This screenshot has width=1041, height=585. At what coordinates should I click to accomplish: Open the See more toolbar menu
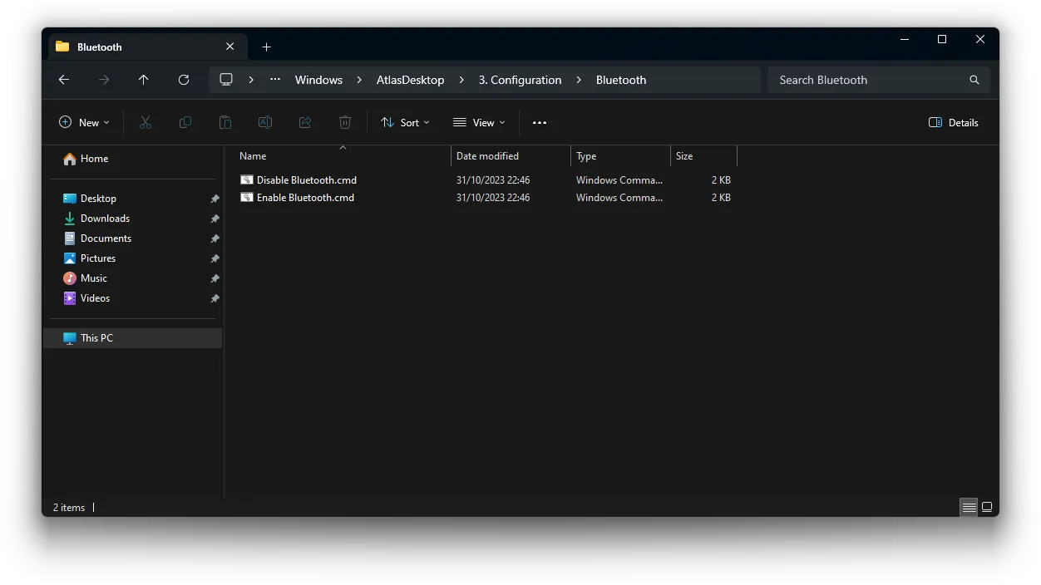[539, 122]
